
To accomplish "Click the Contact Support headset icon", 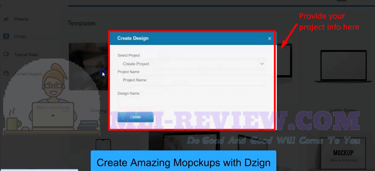I will (x=6, y=73).
